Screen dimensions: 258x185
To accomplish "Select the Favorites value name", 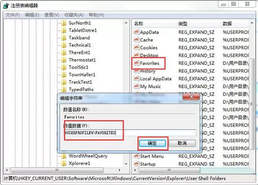I will [150, 63].
